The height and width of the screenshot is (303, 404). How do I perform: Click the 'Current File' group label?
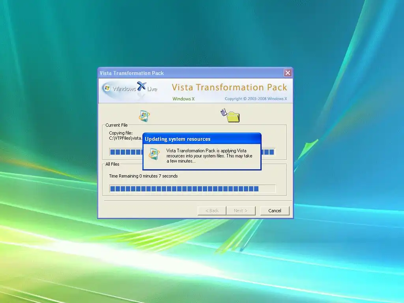[x=116, y=125]
